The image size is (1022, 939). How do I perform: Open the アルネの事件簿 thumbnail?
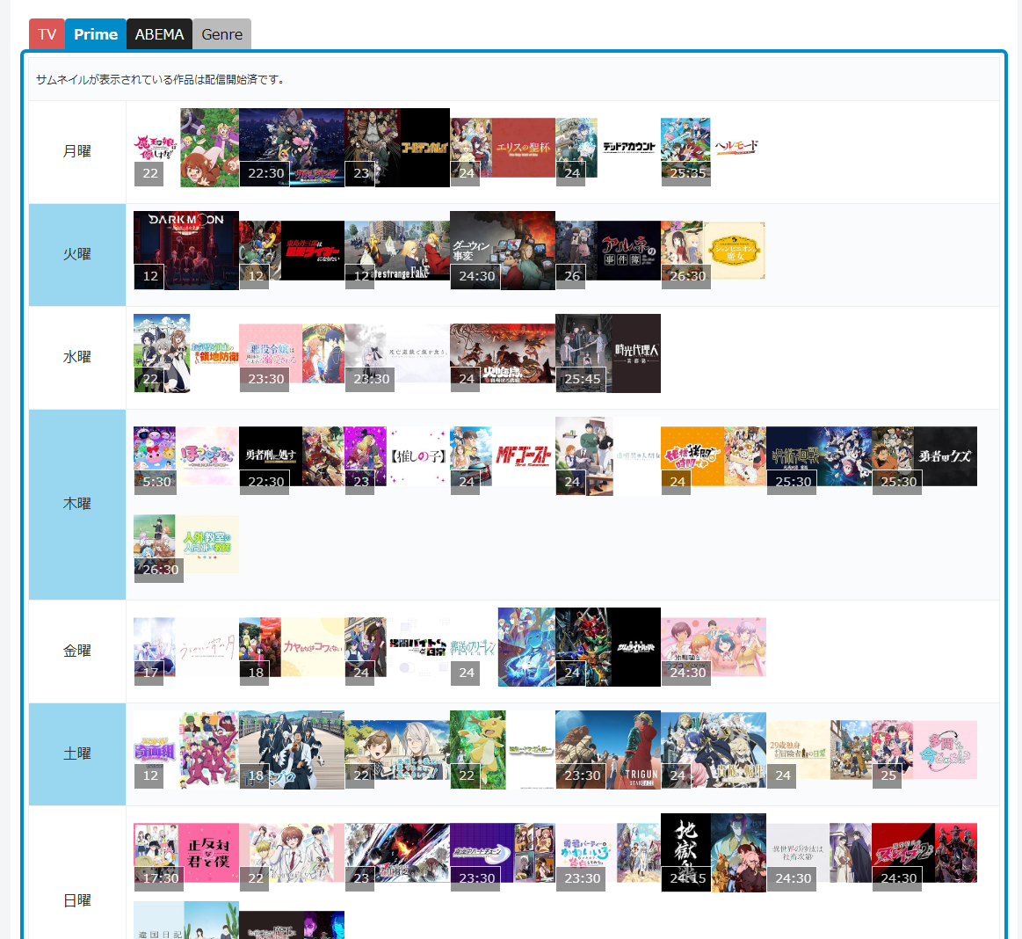tap(608, 251)
